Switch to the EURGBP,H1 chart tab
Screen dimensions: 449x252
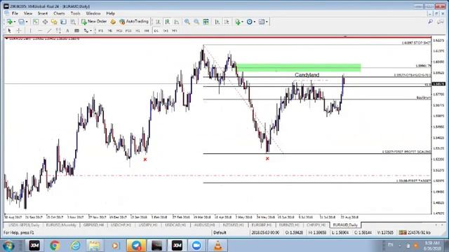tap(261, 225)
